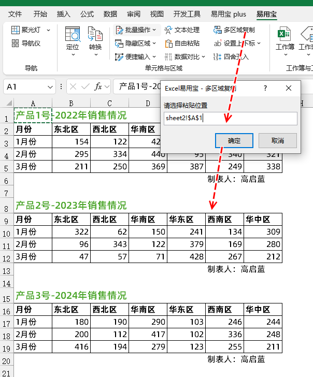Click the 设置上下标 superscript/subscript icon

click(218, 44)
